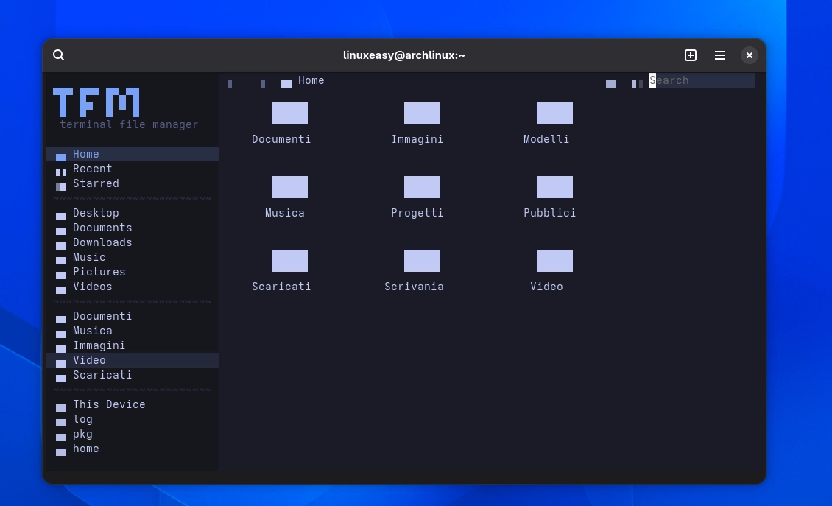
Task: Open Musica bookmark in the sidebar
Action: click(133, 331)
